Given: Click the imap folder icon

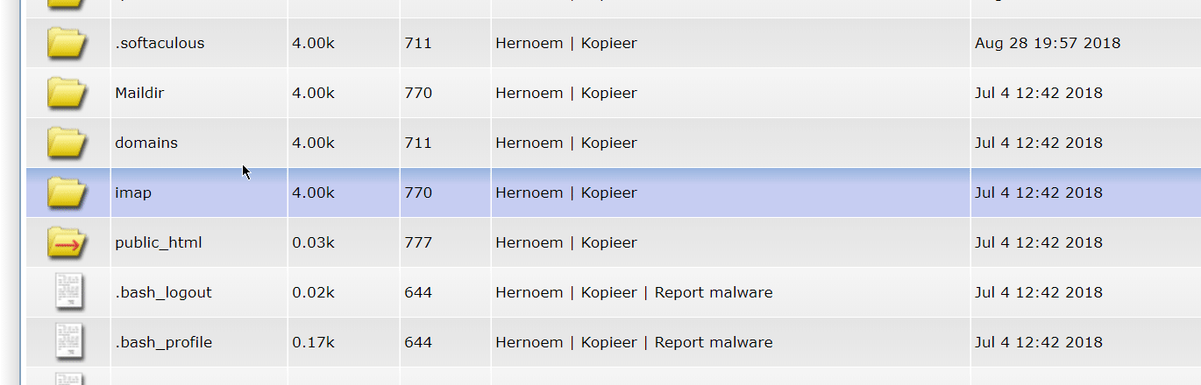Looking at the screenshot, I should 67,192.
